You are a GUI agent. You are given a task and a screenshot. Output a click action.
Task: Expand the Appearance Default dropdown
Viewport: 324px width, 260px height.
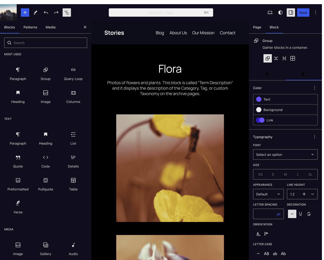pyautogui.click(x=268, y=194)
